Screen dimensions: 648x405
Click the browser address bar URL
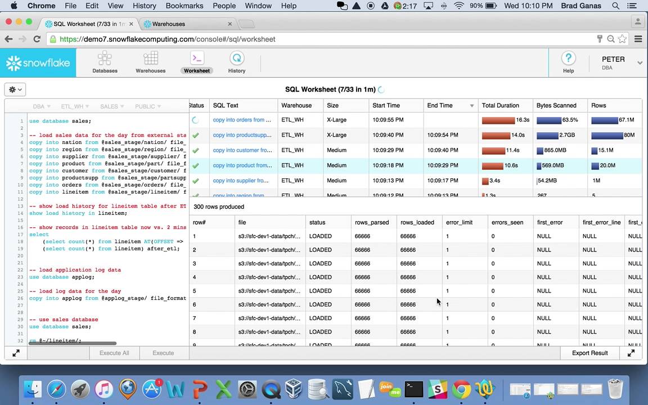click(x=168, y=39)
